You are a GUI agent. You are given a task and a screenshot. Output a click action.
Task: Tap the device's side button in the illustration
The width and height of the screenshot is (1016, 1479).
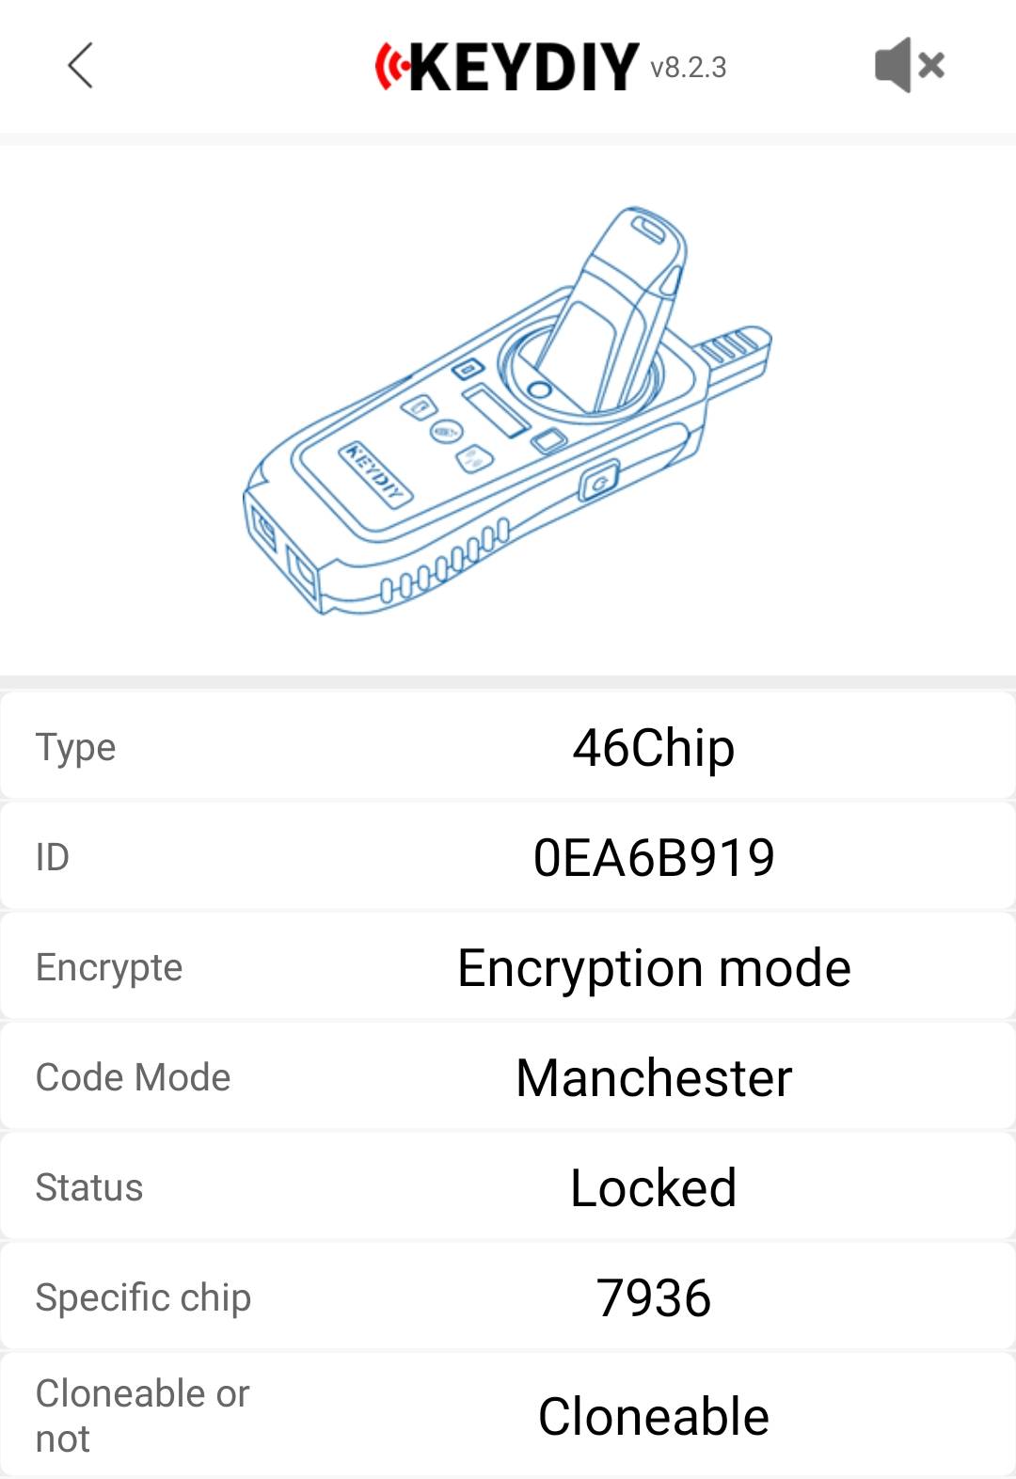[x=597, y=484]
